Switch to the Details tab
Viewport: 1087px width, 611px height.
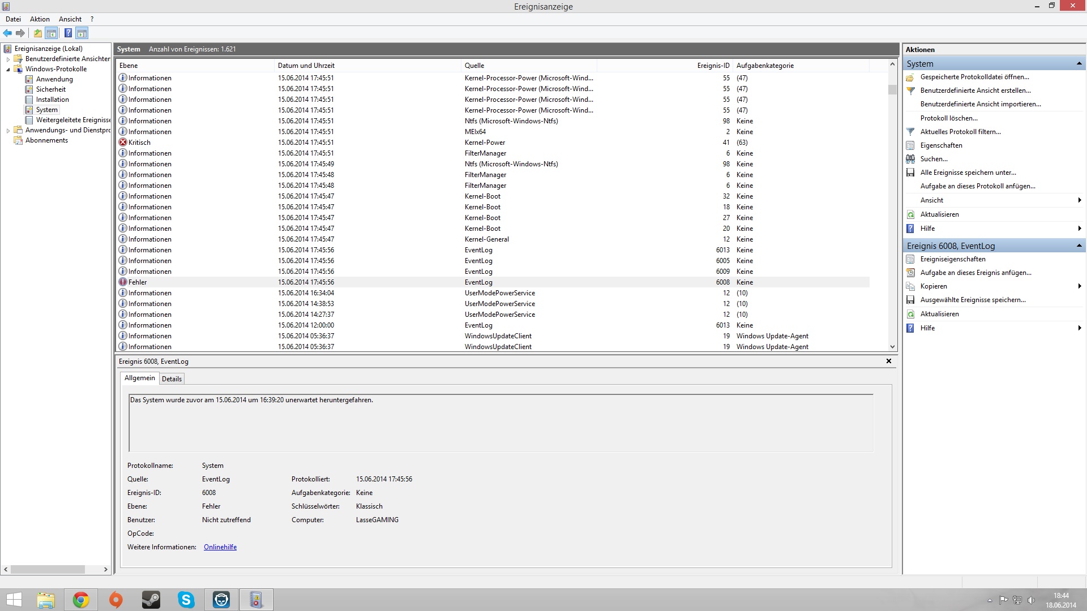click(172, 379)
